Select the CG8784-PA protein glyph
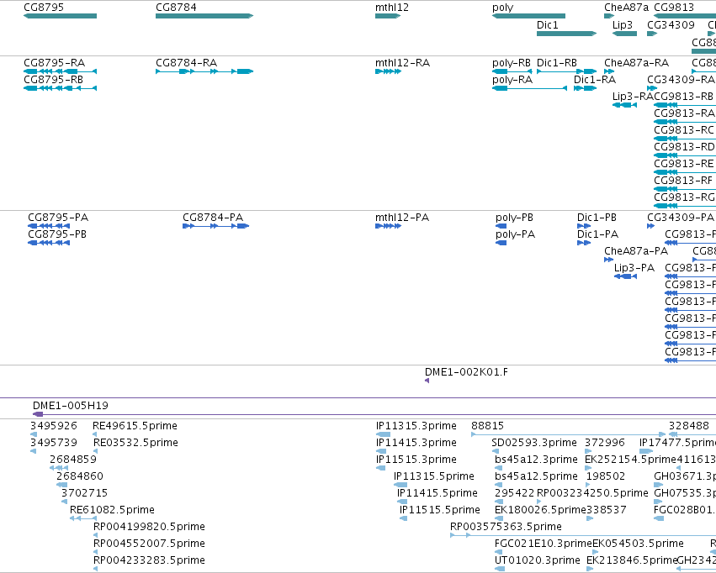 click(x=216, y=226)
